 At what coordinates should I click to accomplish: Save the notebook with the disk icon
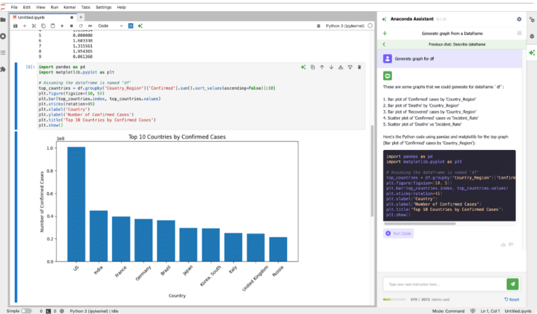[x=15, y=26]
